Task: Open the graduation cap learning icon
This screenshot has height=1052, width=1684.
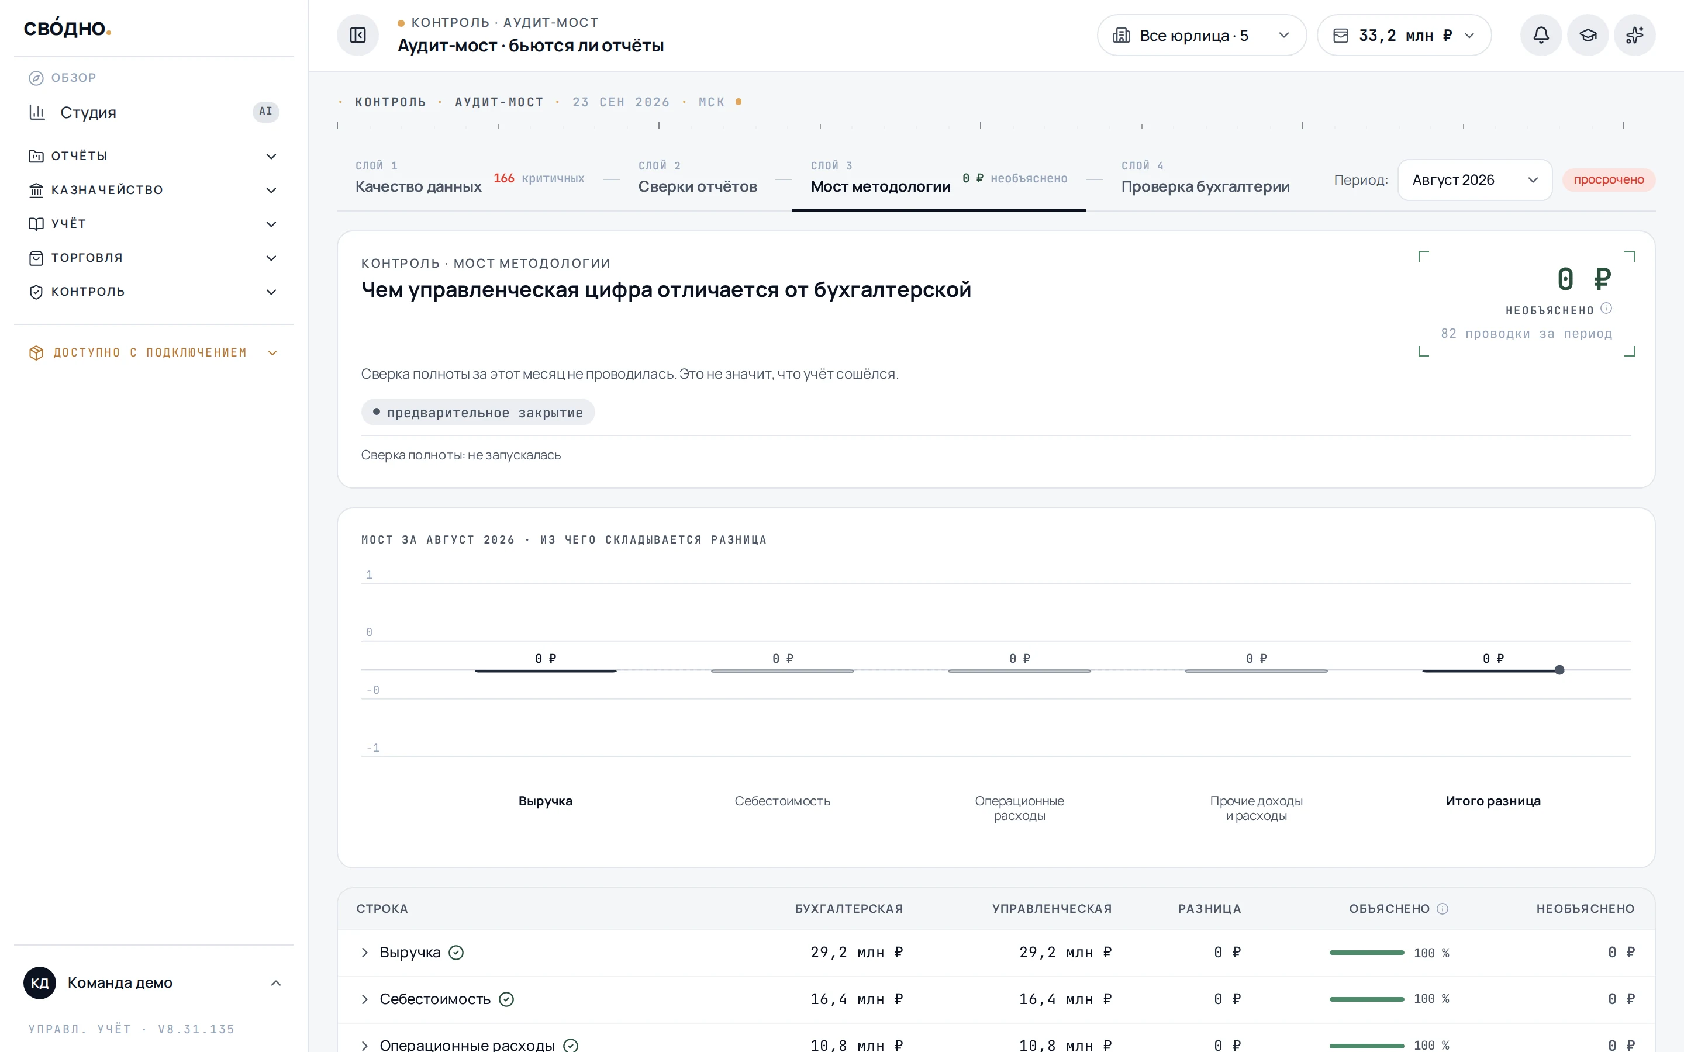Action: coord(1588,35)
